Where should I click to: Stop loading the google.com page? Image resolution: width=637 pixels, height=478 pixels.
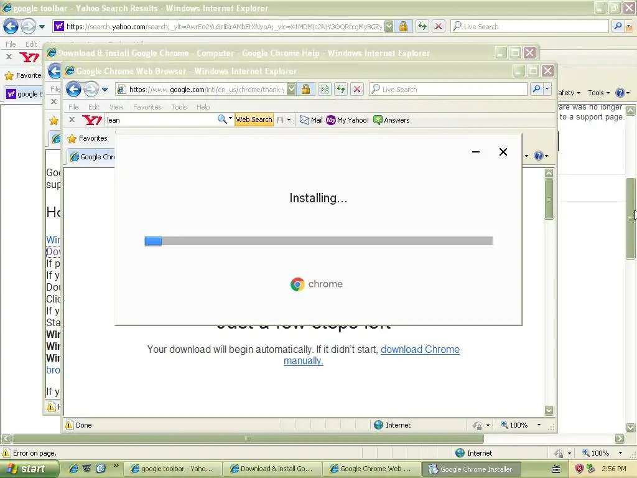pyautogui.click(x=357, y=89)
